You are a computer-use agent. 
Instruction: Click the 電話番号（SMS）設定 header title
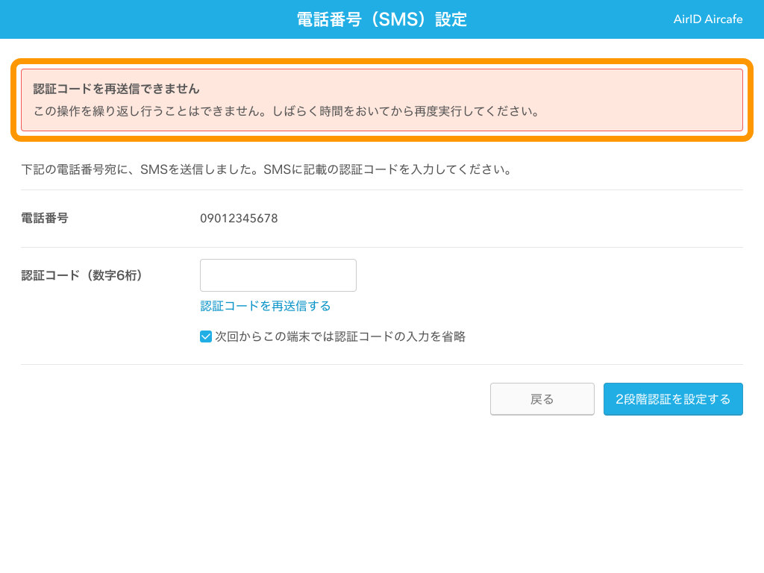(x=381, y=19)
